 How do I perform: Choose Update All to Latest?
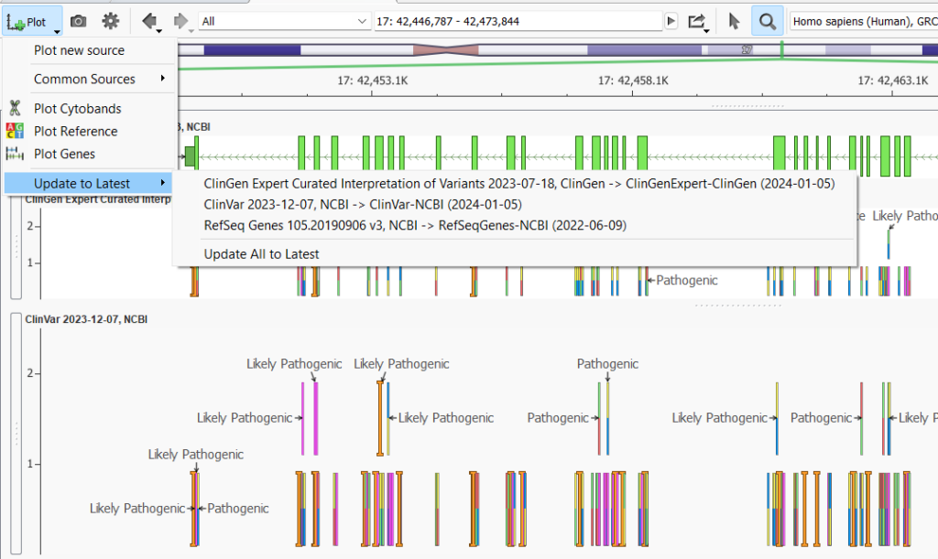(x=261, y=254)
